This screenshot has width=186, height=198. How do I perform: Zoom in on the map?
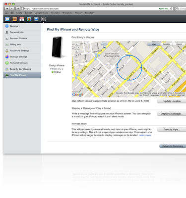(x=77, y=55)
